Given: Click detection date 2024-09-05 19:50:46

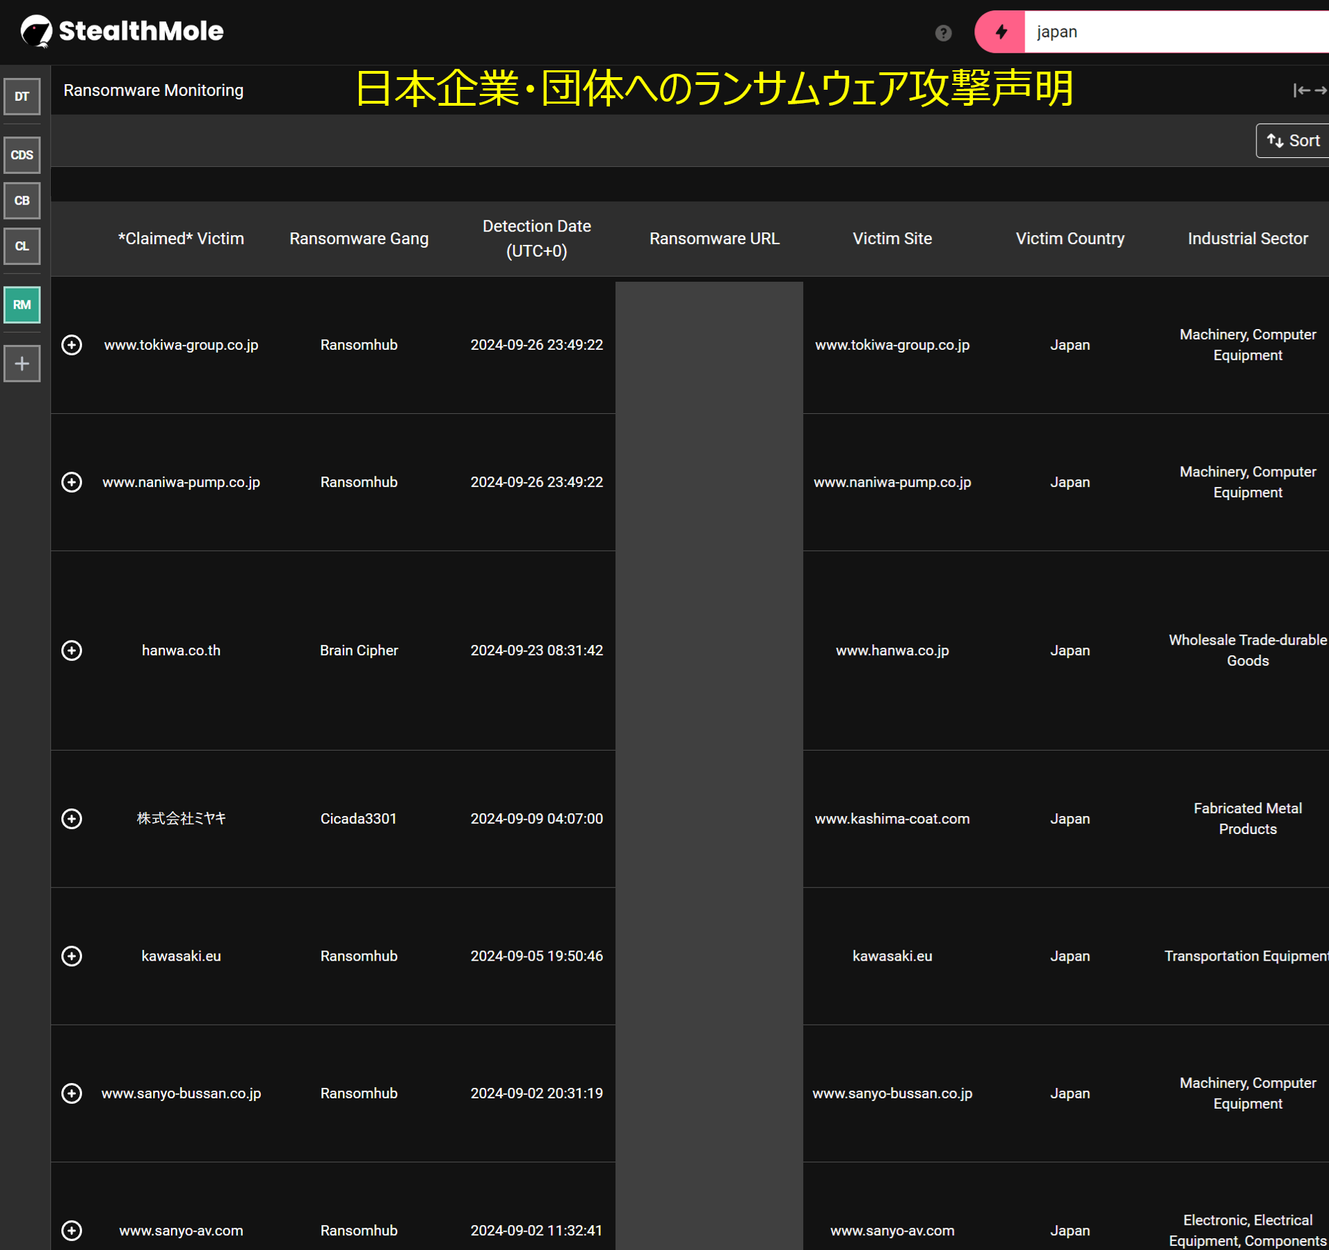Looking at the screenshot, I should pos(537,956).
